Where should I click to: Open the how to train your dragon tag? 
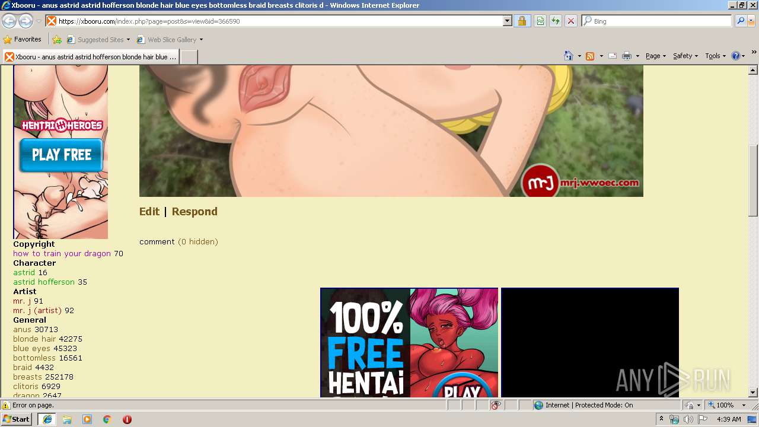click(62, 254)
